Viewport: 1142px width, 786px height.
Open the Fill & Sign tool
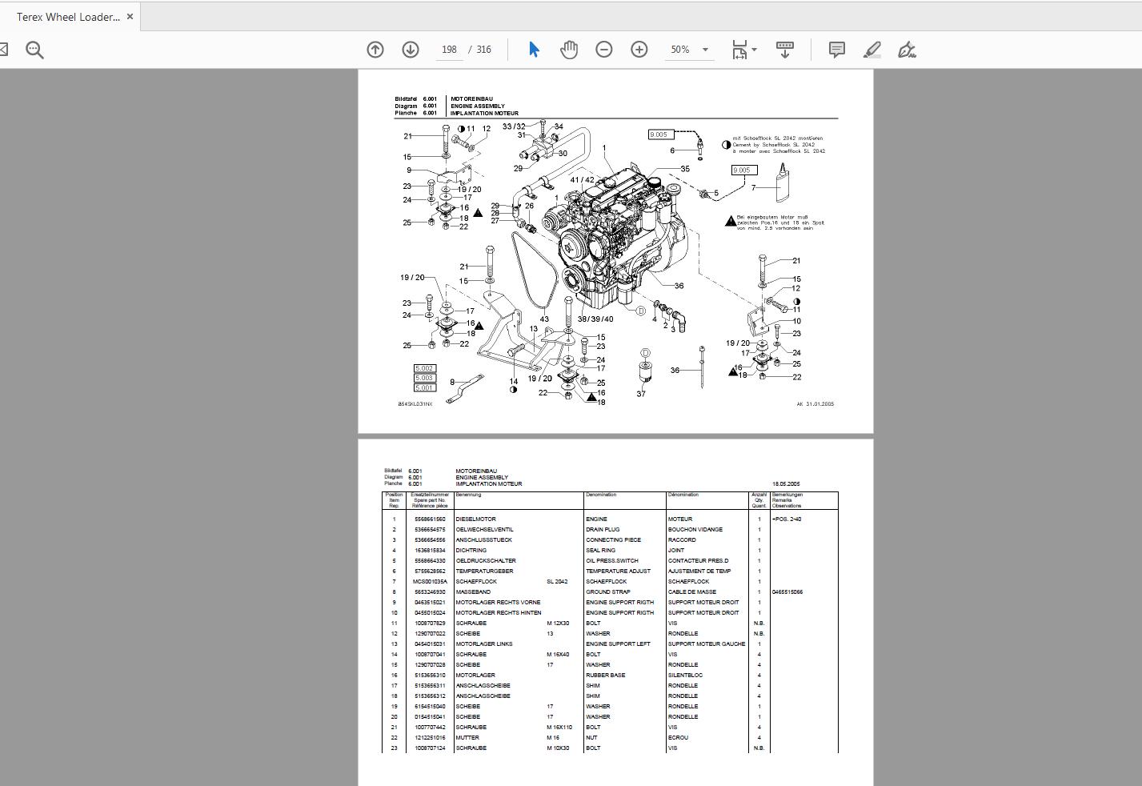click(x=908, y=49)
